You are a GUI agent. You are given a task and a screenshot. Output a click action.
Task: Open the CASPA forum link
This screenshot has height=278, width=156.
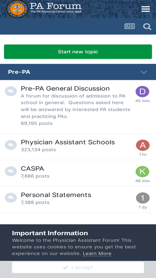32,169
